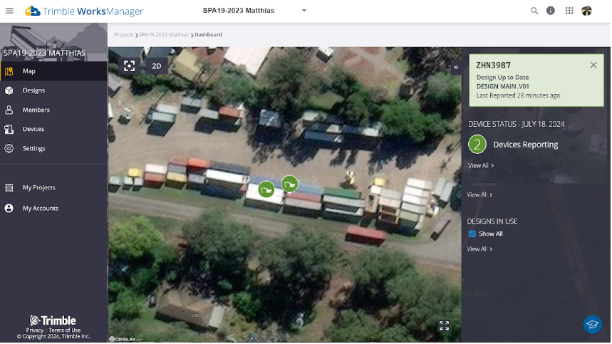Open the info help icon
612x344 pixels.
coord(551,11)
